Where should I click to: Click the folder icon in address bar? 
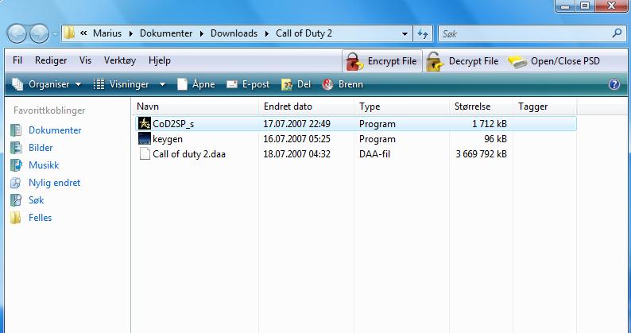click(70, 33)
